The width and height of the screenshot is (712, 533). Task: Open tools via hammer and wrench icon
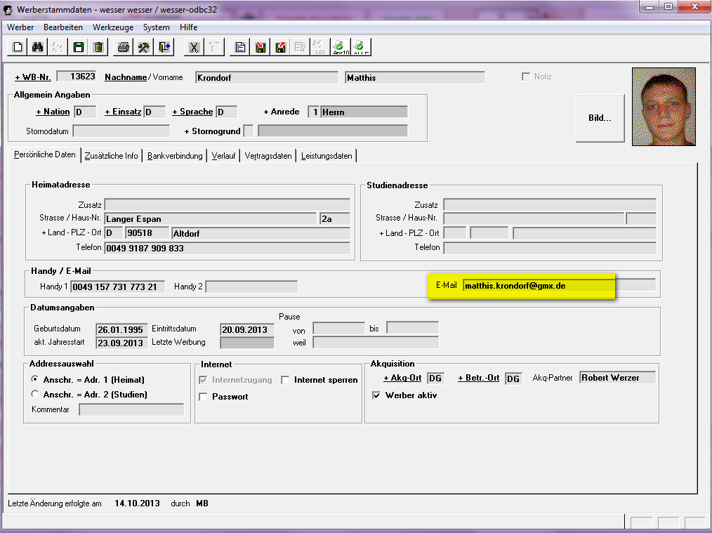(144, 47)
